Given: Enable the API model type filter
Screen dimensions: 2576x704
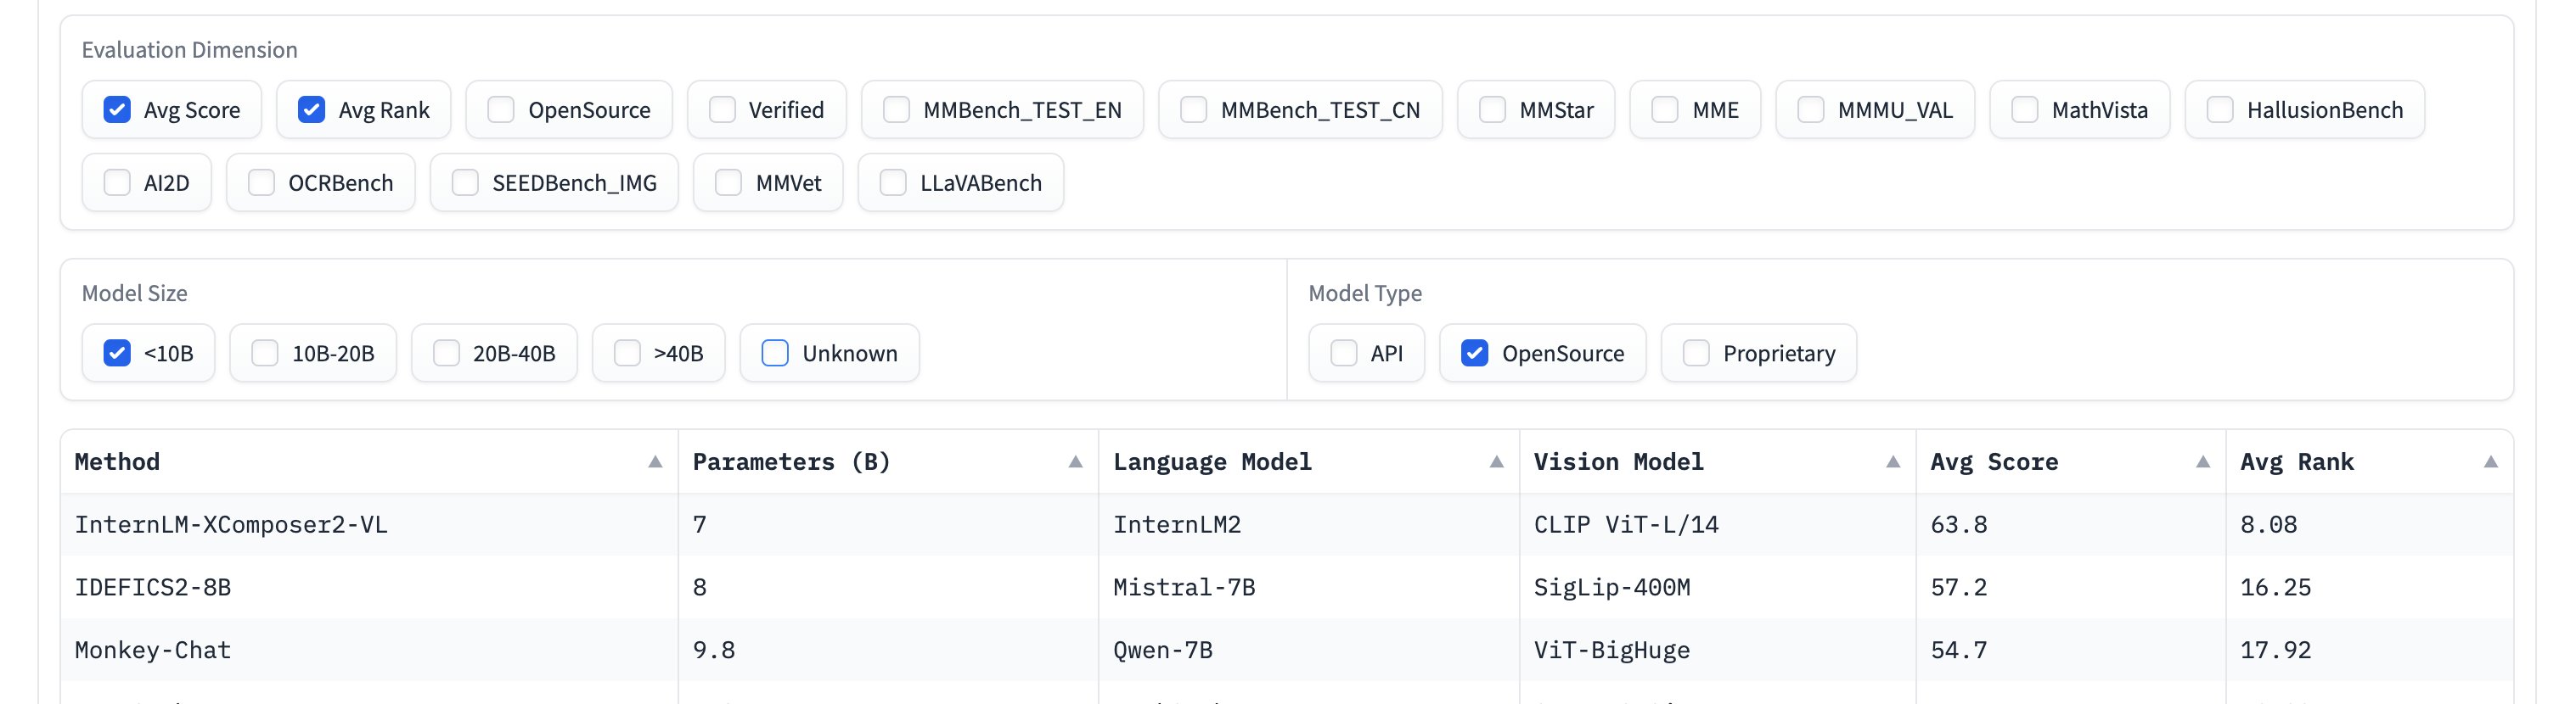Looking at the screenshot, I should point(1344,354).
